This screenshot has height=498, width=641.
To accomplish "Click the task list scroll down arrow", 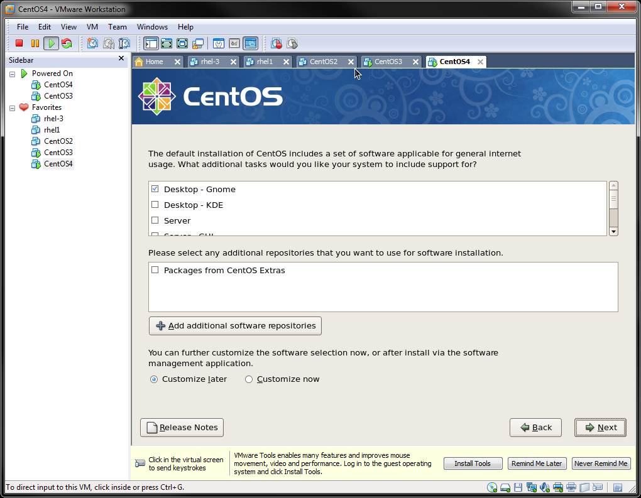I will pyautogui.click(x=613, y=232).
